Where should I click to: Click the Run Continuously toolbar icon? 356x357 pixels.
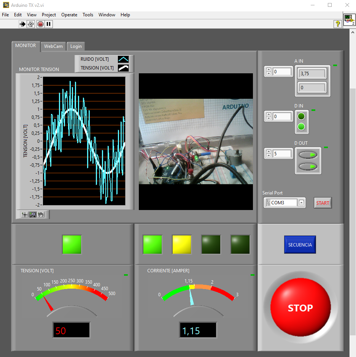tap(31, 24)
